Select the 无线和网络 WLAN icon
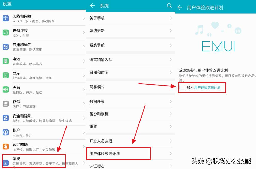This screenshot has height=169, width=256. pyautogui.click(x=5, y=18)
